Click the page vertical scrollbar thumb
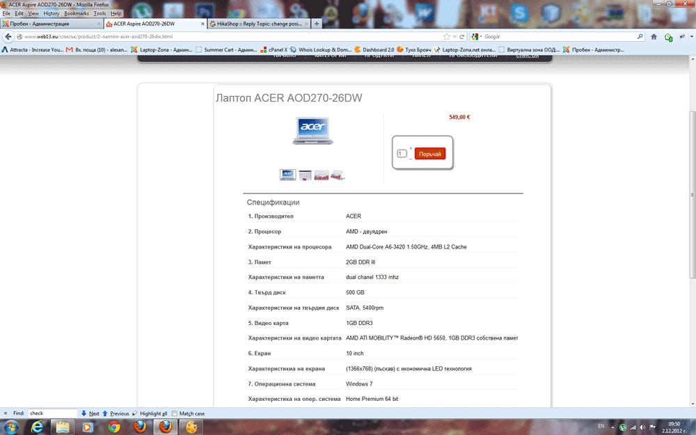 coord(692,194)
